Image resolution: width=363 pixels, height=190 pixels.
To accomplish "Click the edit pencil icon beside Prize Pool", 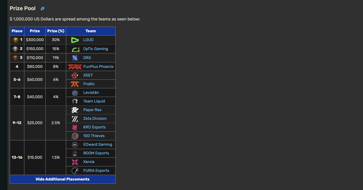I will [x=43, y=9].
